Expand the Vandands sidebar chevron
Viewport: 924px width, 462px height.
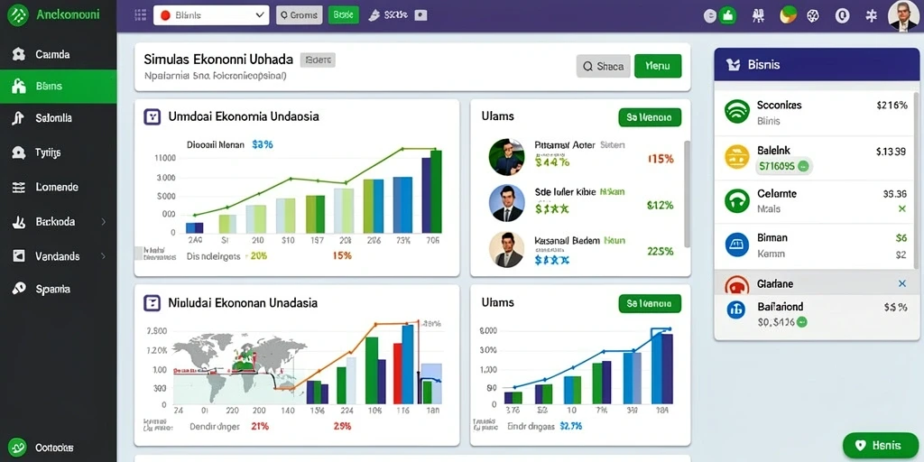[104, 256]
